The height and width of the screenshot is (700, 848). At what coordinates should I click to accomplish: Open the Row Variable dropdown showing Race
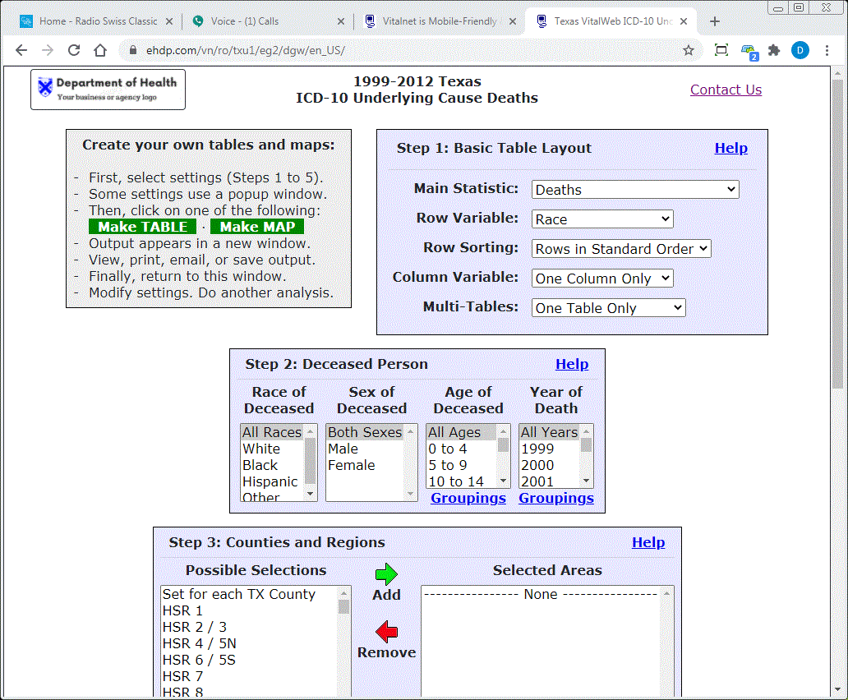[x=601, y=219]
